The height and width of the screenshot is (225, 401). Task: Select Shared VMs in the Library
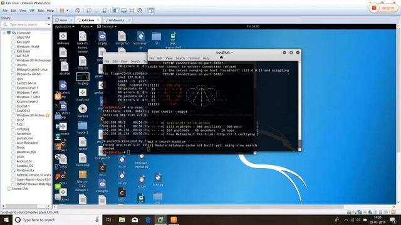[x=19, y=189]
